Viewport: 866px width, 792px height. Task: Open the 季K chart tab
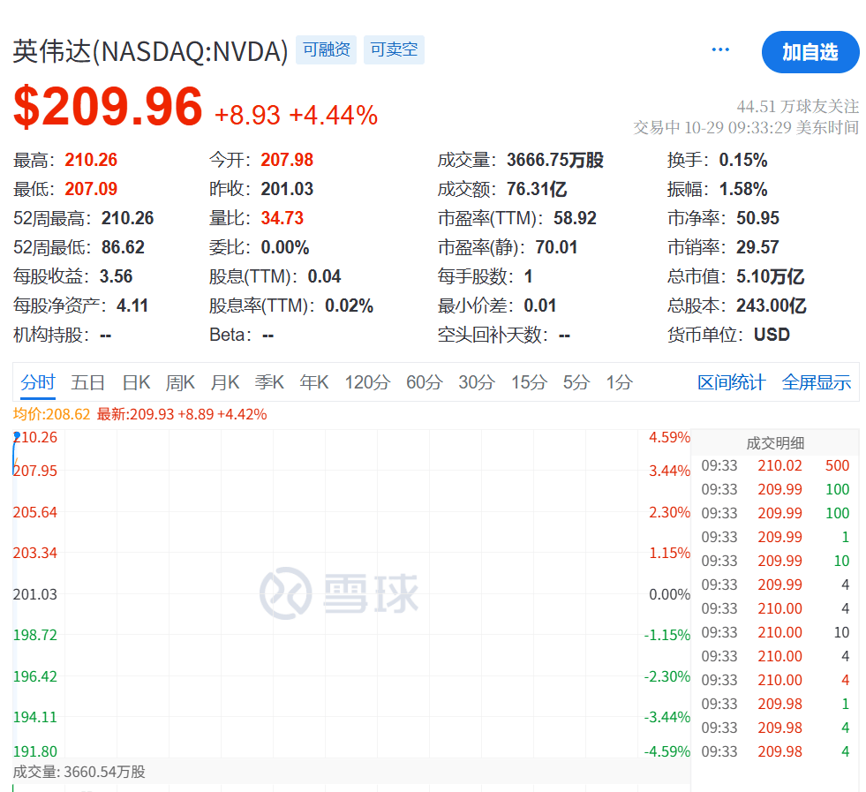click(269, 382)
